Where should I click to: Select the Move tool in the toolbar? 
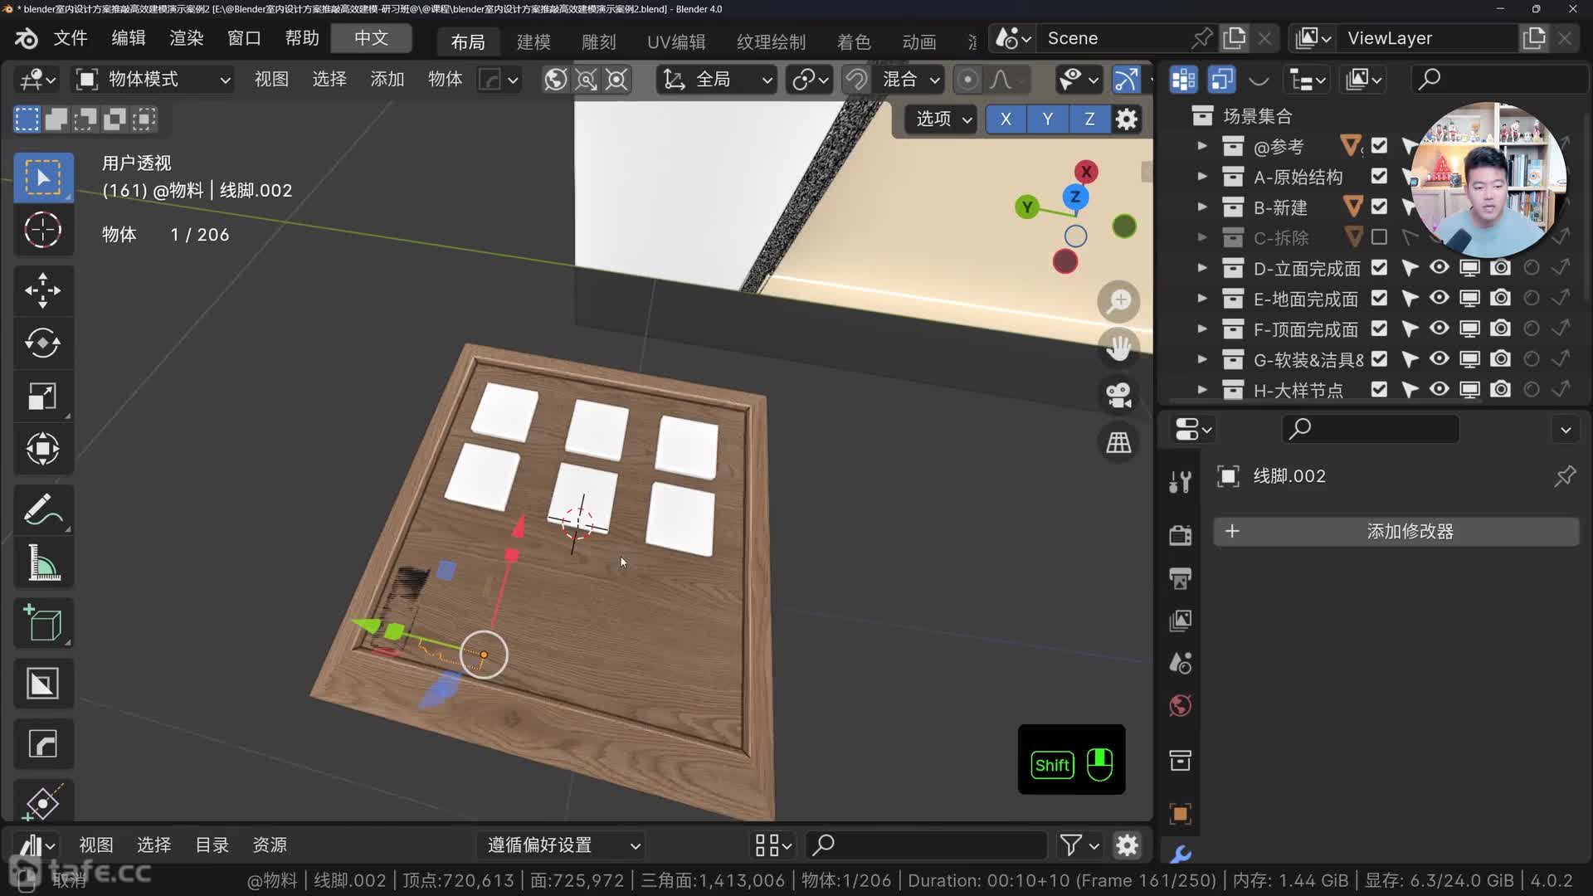(x=42, y=290)
